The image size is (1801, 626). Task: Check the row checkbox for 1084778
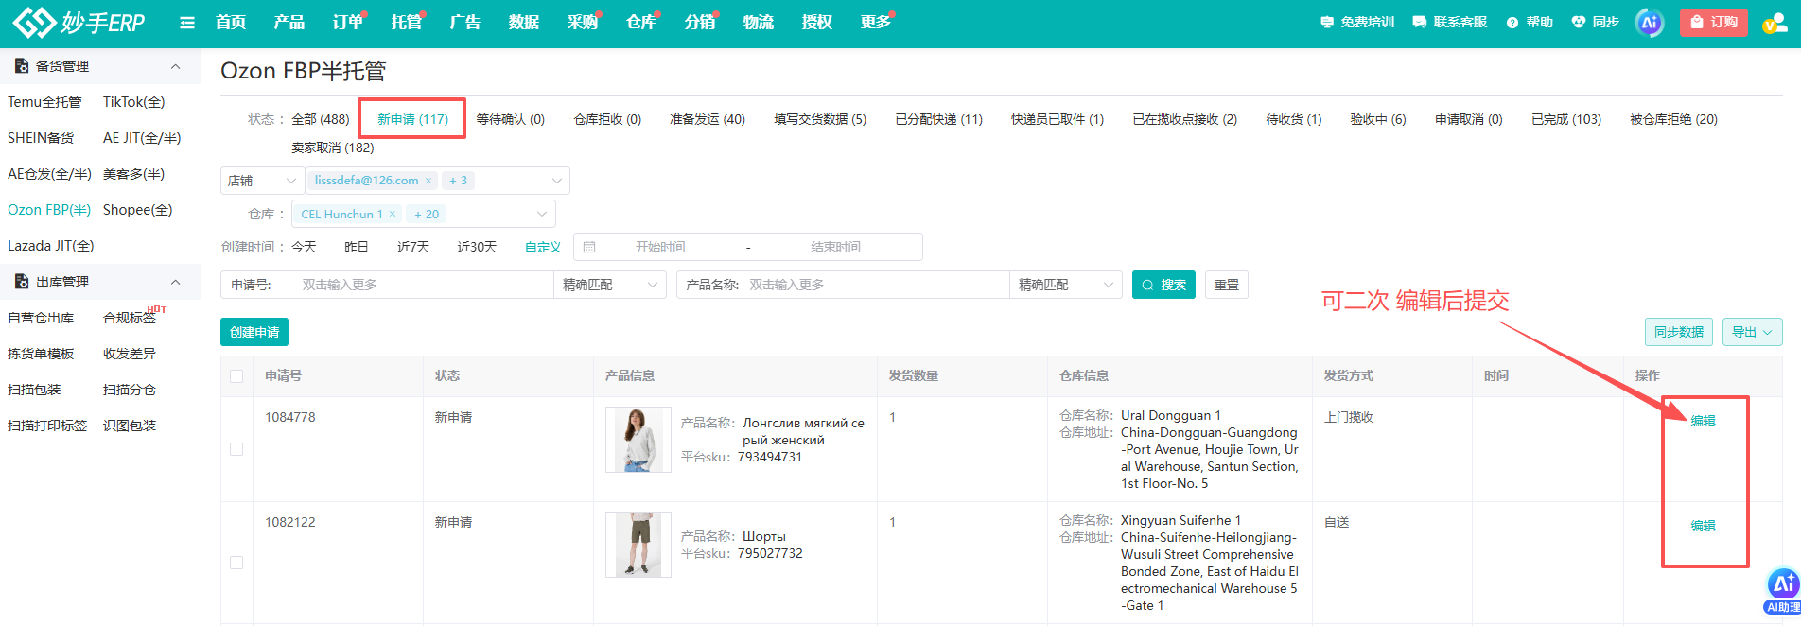236,449
